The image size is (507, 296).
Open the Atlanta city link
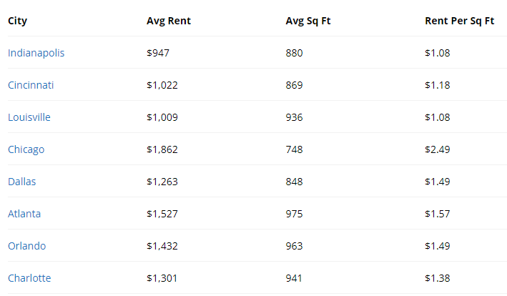24,214
